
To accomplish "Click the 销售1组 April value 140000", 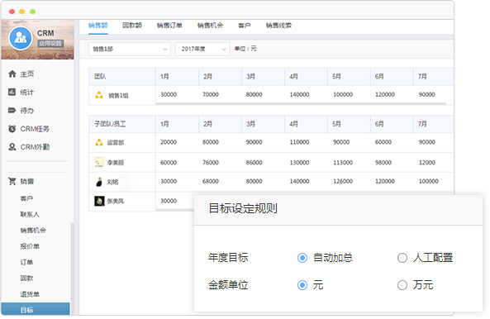I will point(299,94).
